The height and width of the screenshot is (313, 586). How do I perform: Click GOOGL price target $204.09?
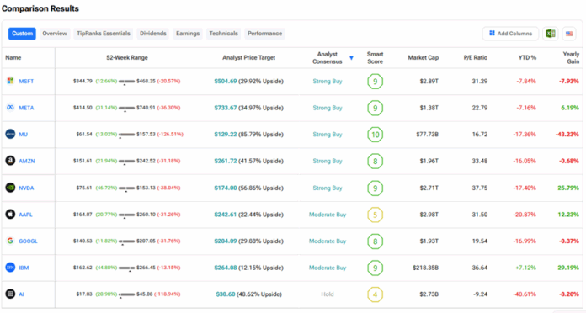point(226,241)
